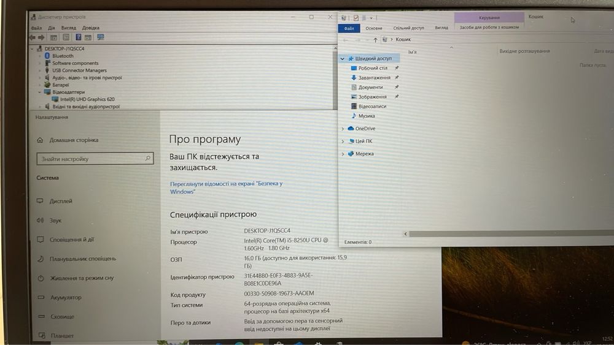614x345 pixels.
Task: Expand Вхідні та вихідні аудіопристрої node
Action: [x=39, y=107]
